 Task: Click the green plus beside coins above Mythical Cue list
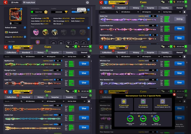[x=90, y=47]
